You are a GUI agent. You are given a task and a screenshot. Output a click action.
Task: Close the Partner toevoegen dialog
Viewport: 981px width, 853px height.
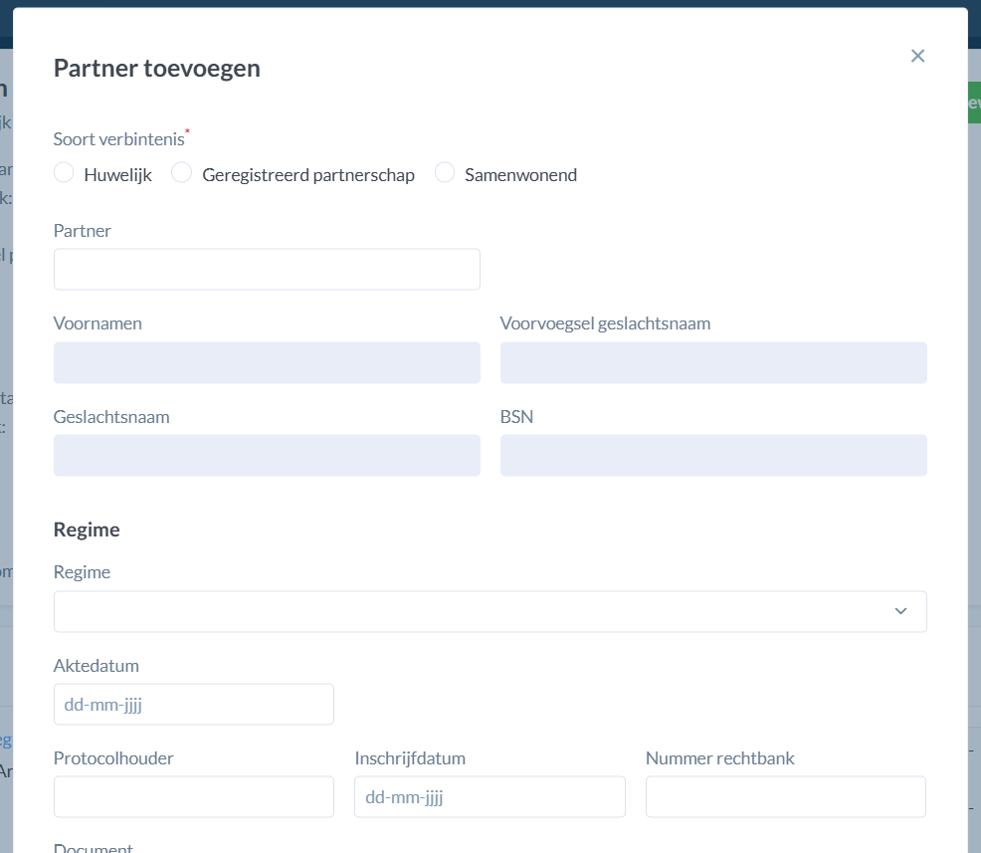pyautogui.click(x=917, y=56)
